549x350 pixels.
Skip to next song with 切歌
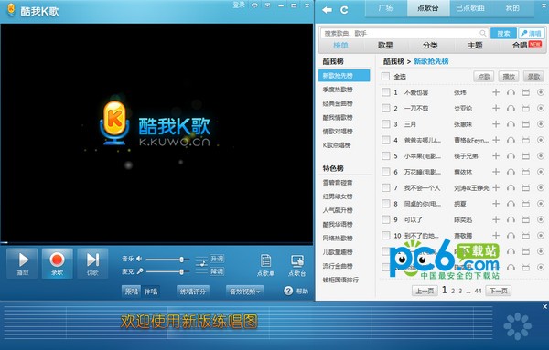pos(92,263)
